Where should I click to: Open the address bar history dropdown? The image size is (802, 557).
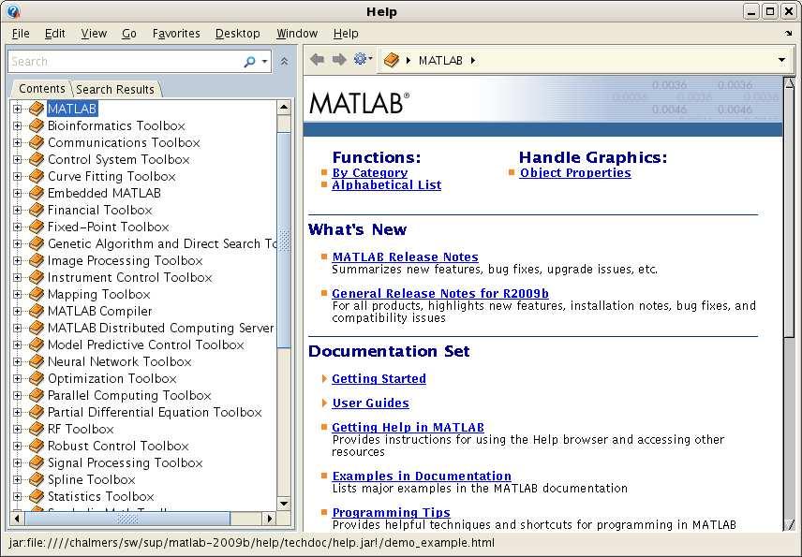tap(781, 60)
